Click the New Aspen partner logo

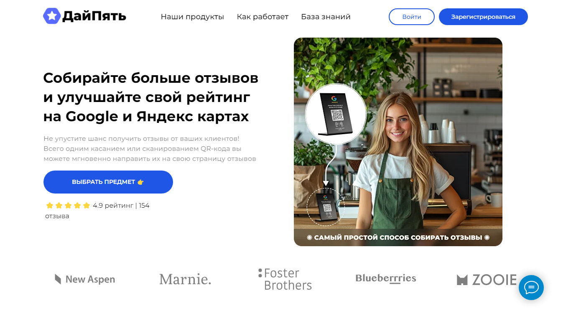85,279
